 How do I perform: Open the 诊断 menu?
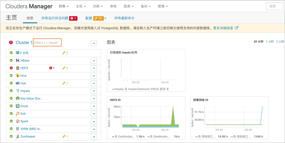(x=98, y=6)
